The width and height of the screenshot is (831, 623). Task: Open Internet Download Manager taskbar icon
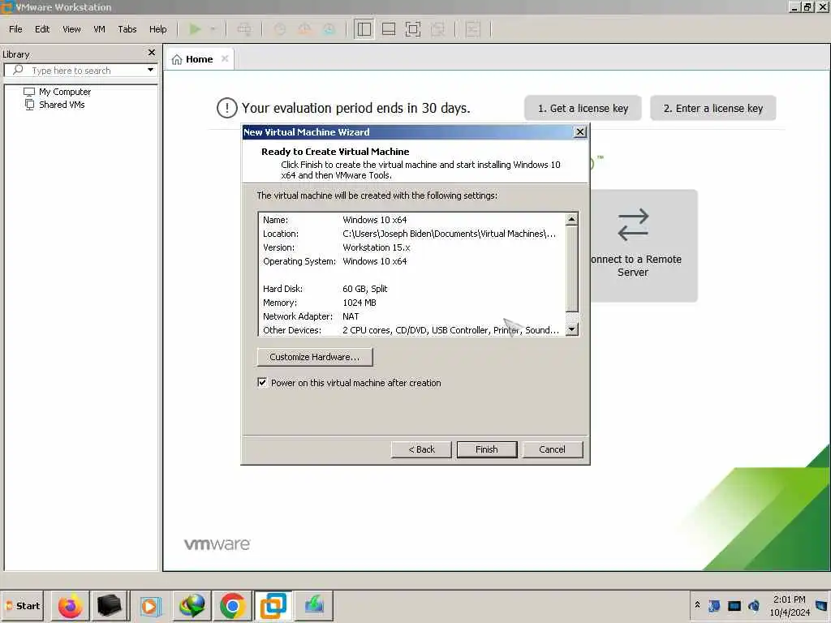[192, 605]
